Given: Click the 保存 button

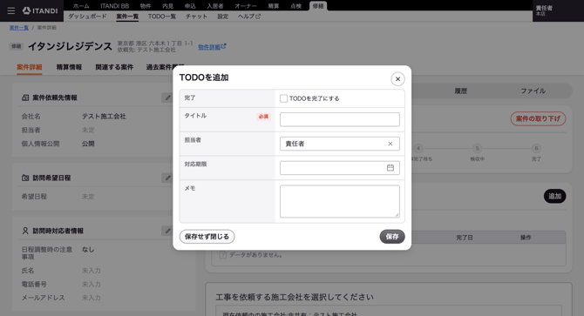Looking at the screenshot, I should (392, 237).
